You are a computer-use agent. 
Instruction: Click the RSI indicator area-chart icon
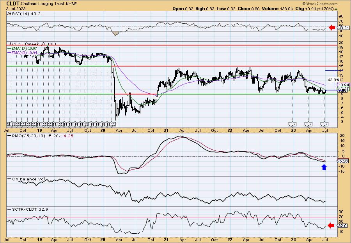tap(9, 14)
